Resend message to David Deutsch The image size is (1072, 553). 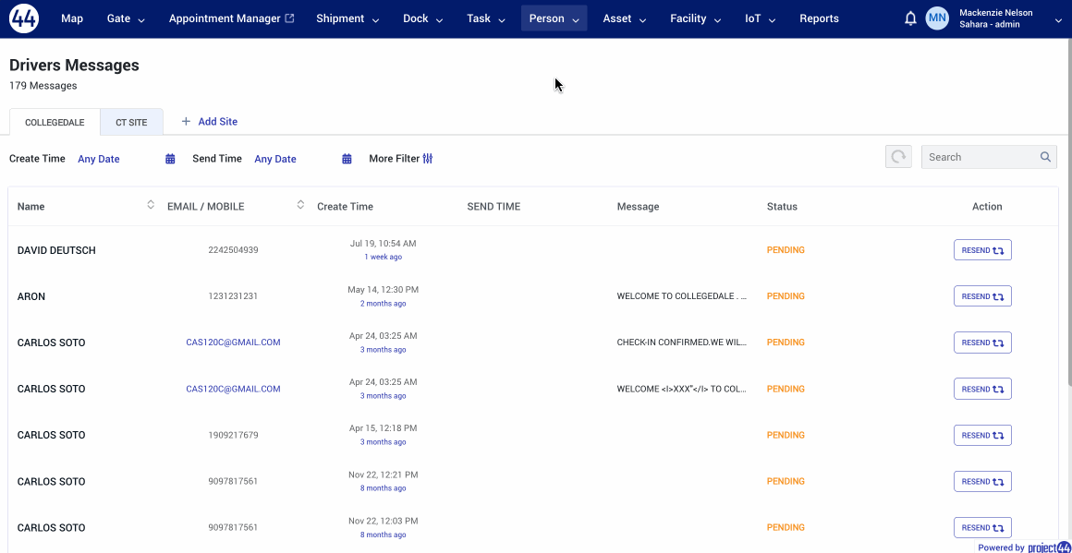(x=982, y=250)
